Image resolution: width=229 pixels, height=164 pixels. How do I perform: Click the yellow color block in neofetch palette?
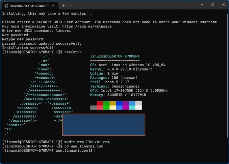pyautogui.click(x=113, y=103)
